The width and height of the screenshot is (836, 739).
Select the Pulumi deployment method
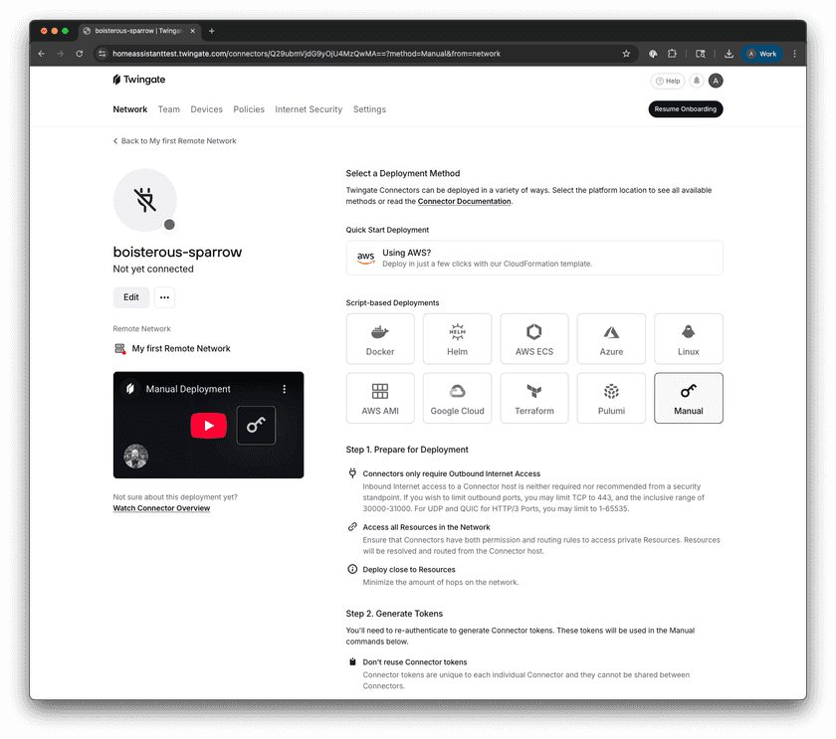click(x=611, y=399)
